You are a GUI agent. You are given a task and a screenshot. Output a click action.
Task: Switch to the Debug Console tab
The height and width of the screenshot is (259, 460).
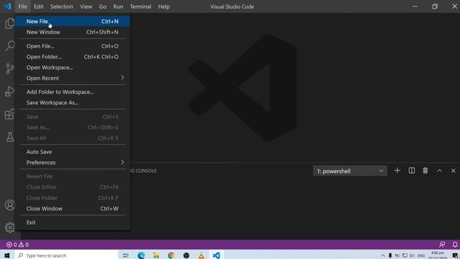[x=144, y=171]
